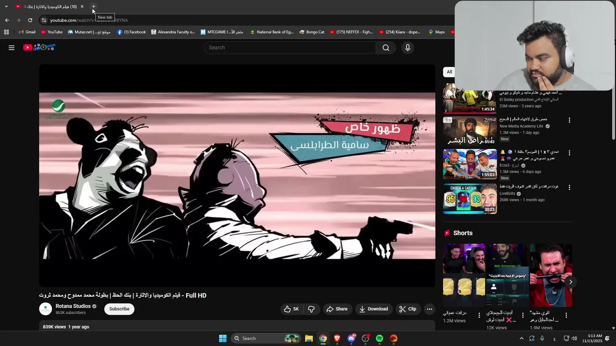Viewport: 616px width, 346px height.
Task: Open options menu for LiveBoltx video
Action: click(569, 187)
